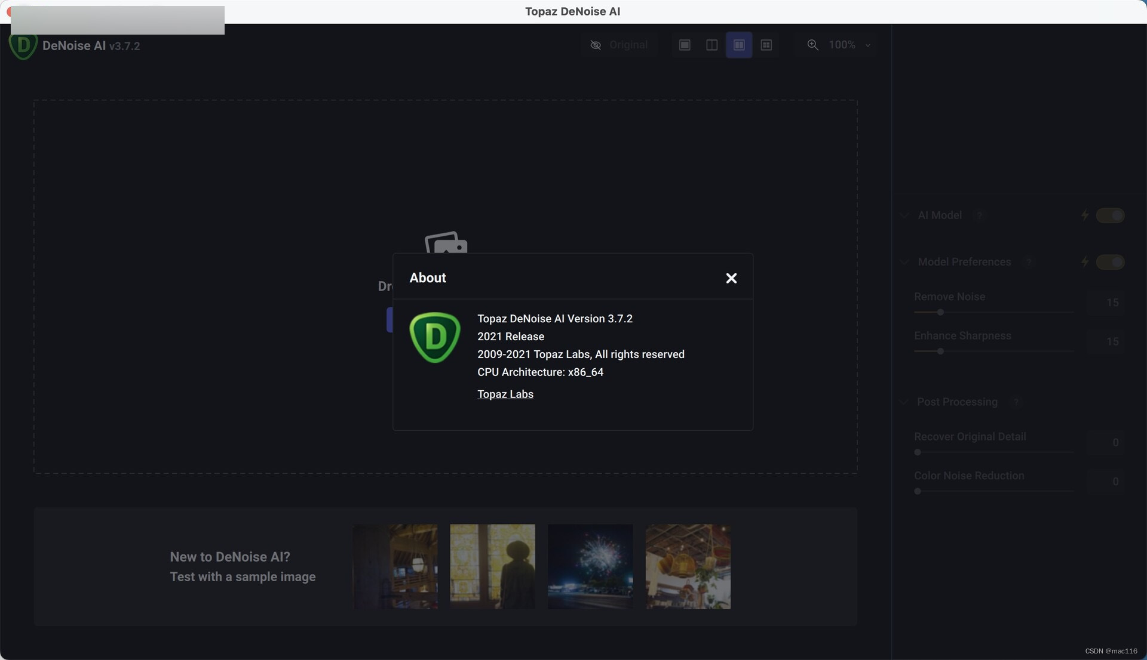This screenshot has width=1147, height=660.
Task: Click the zoom magnifier icon
Action: point(812,45)
